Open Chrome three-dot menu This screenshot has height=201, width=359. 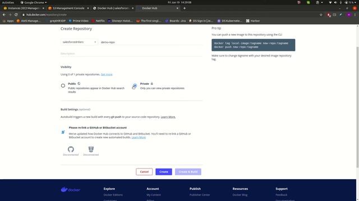(355, 15)
